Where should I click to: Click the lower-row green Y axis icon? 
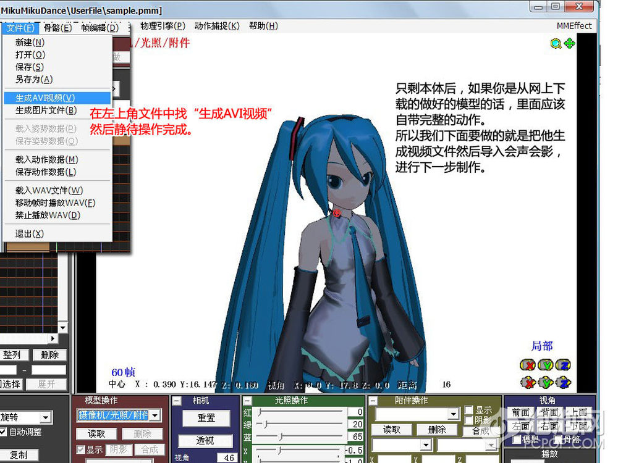click(546, 382)
